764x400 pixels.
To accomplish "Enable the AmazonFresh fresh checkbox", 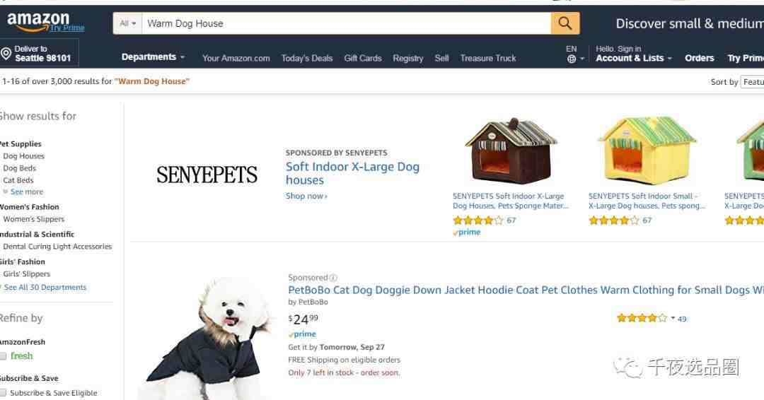I will click(3, 356).
